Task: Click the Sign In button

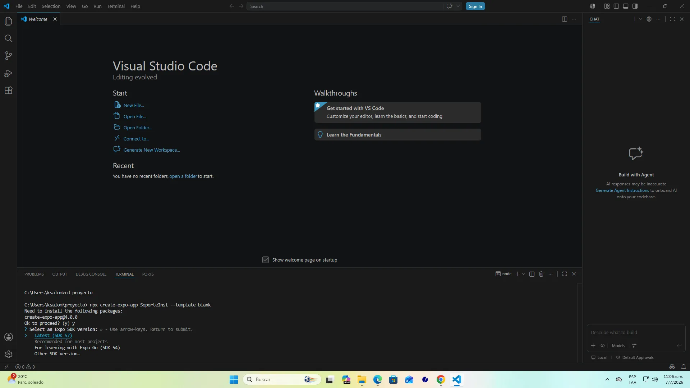Action: [x=475, y=6]
